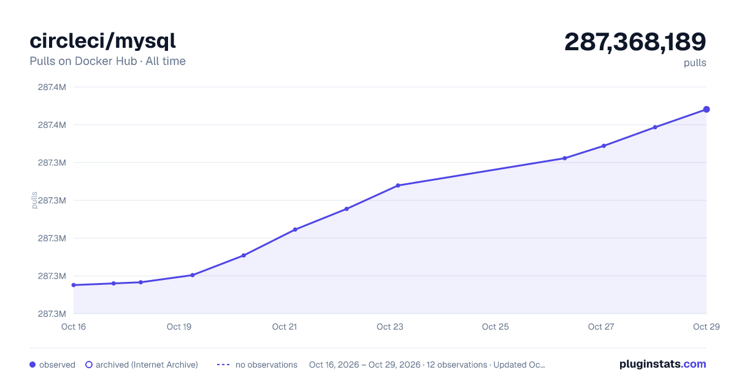Click the bottommost 287.3M y-axis label
This screenshot has height=386, width=736.
click(52, 314)
